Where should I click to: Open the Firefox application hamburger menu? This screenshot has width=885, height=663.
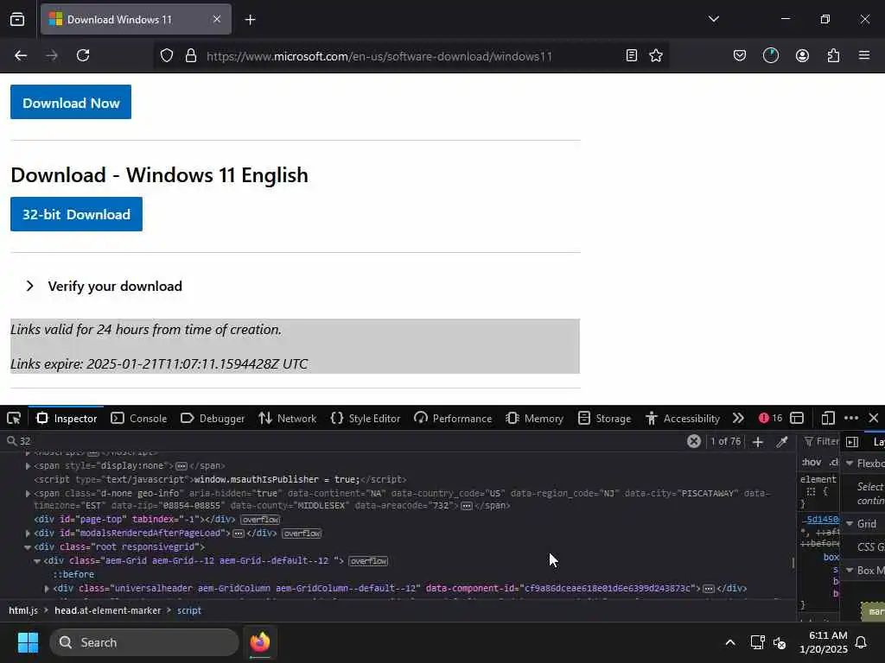864,55
